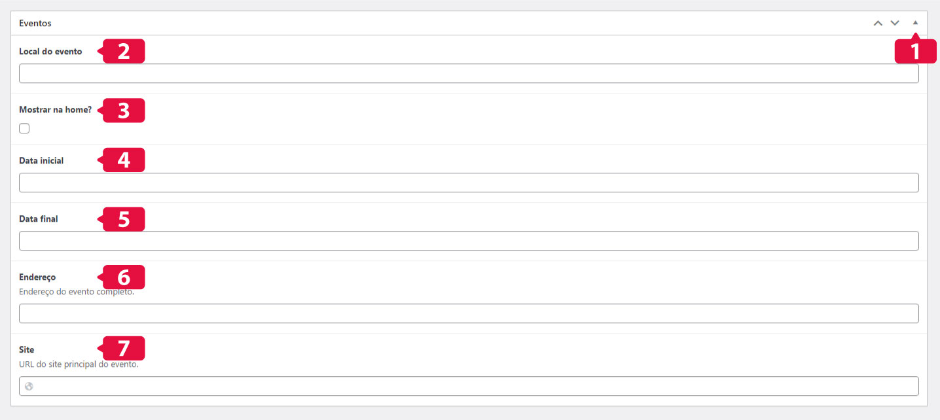Screen dimensions: 940x420
Task: Select the Endereço text input
Action: click(469, 313)
